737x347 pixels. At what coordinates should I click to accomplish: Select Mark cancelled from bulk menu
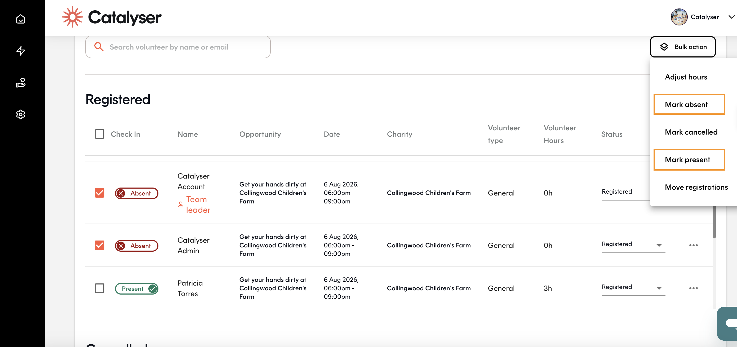coord(691,132)
